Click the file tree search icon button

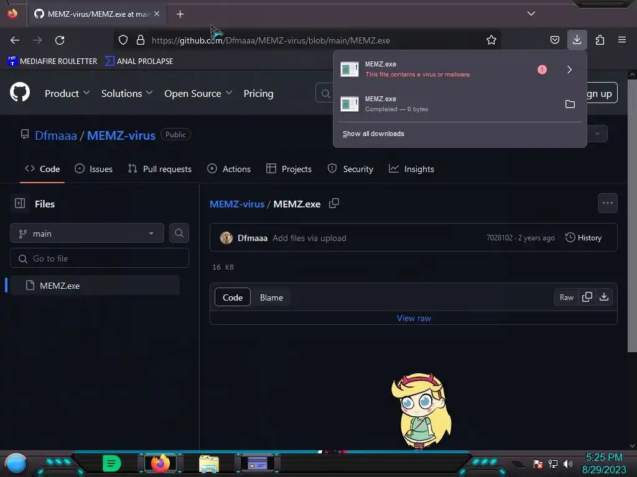pyautogui.click(x=179, y=234)
